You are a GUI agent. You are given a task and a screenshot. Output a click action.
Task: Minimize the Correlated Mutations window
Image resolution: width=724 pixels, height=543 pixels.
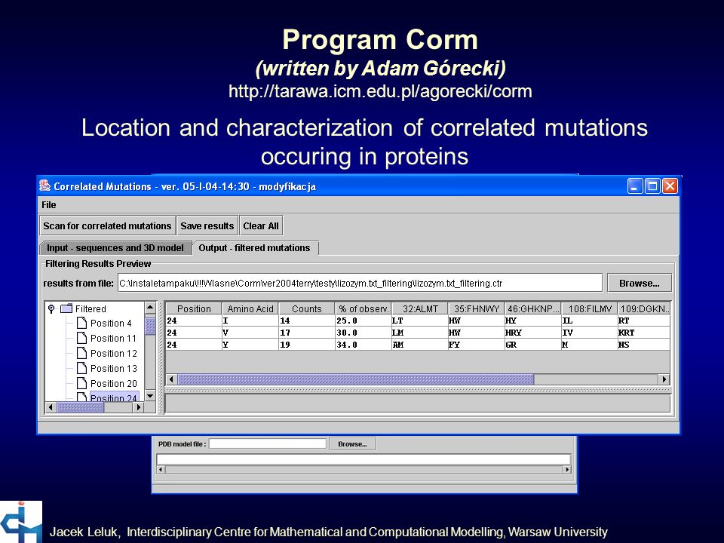tap(635, 186)
